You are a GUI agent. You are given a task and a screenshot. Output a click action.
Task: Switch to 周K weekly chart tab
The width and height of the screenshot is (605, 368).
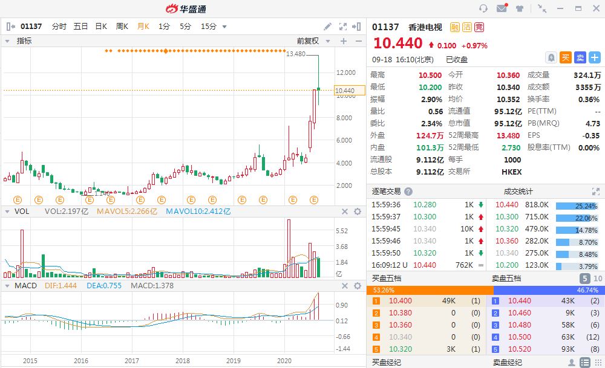[122, 26]
